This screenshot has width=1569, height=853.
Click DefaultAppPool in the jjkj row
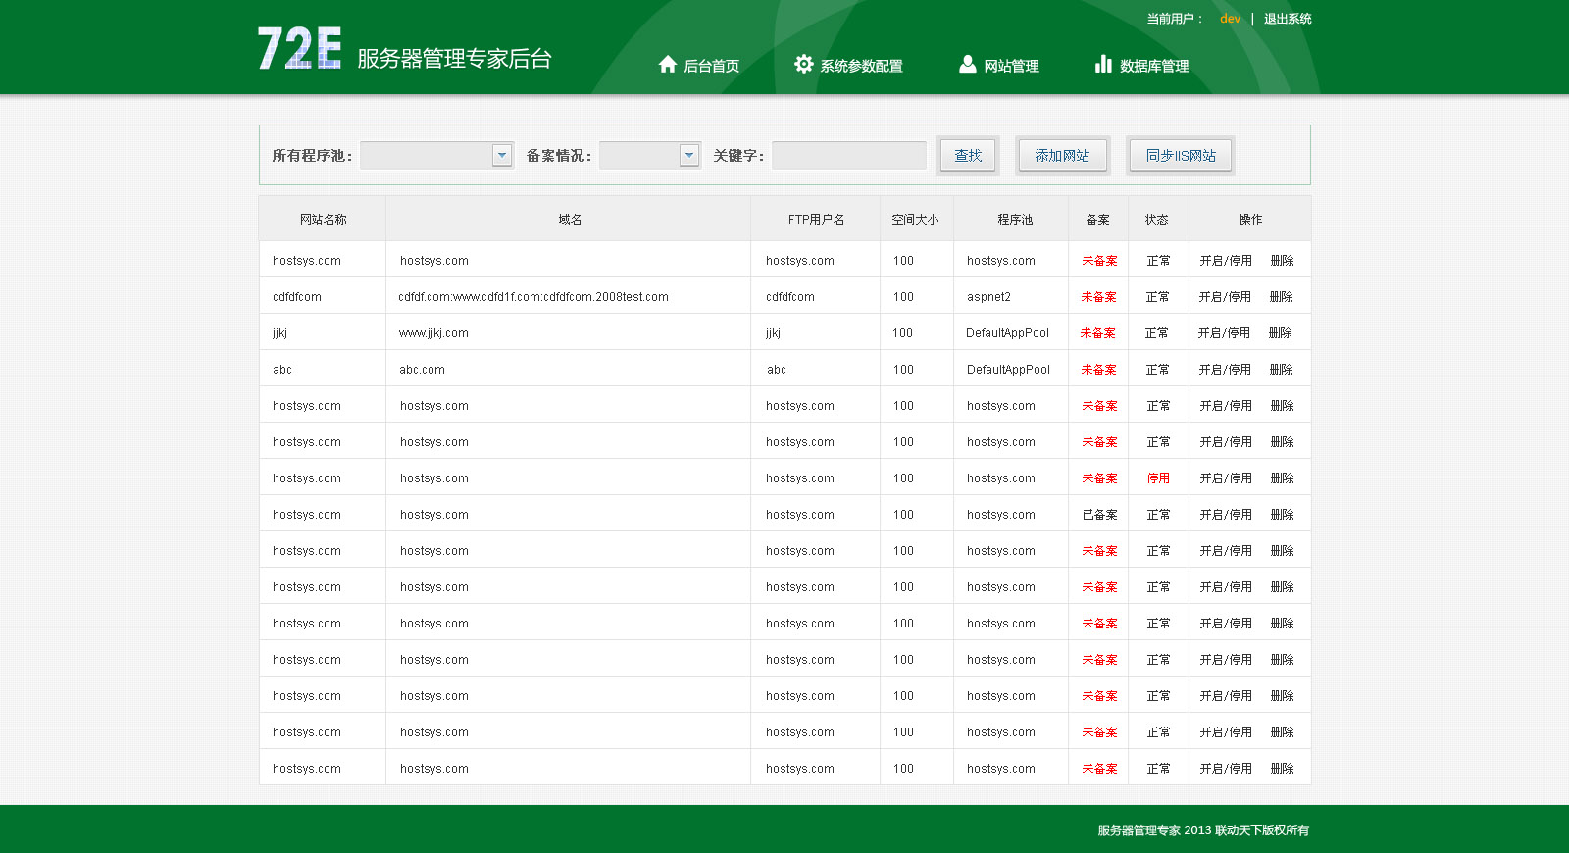[x=1007, y=333]
